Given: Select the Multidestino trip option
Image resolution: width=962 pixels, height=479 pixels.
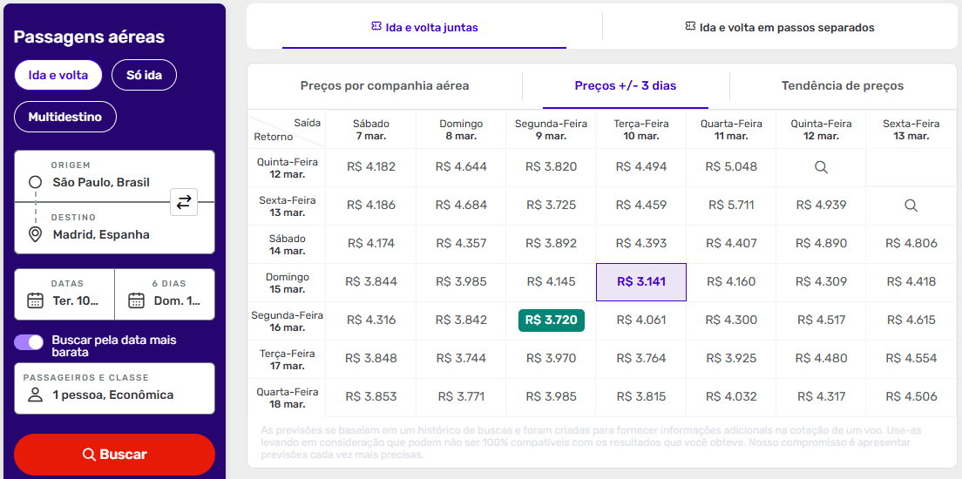Looking at the screenshot, I should 65,117.
